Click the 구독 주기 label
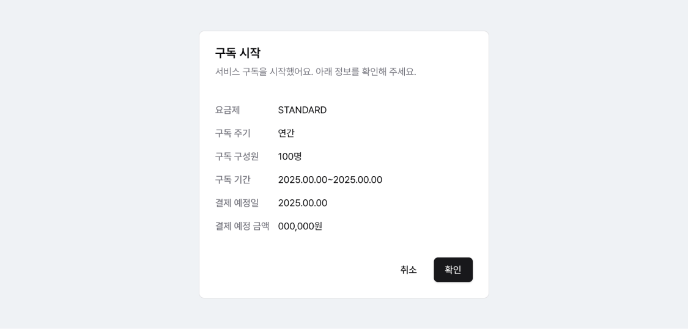The height and width of the screenshot is (329, 688). click(232, 133)
